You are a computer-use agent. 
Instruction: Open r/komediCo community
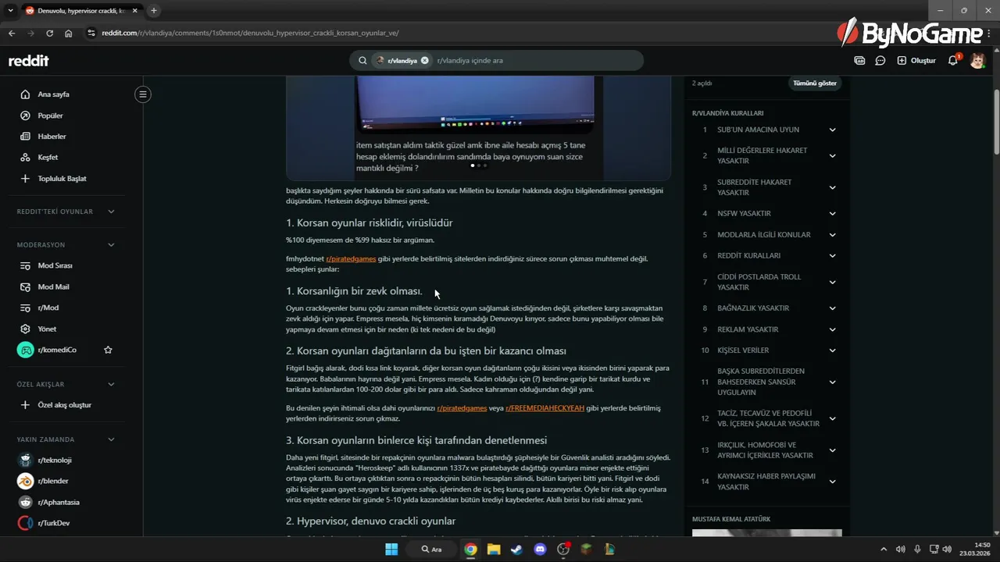(x=56, y=350)
